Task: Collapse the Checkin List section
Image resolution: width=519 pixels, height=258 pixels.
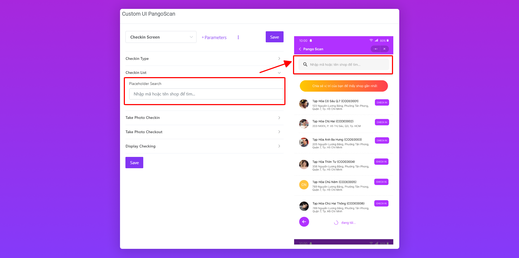Action: (x=204, y=73)
